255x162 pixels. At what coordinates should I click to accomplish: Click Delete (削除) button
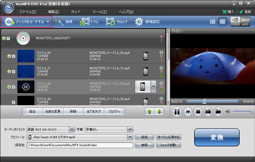73,112
